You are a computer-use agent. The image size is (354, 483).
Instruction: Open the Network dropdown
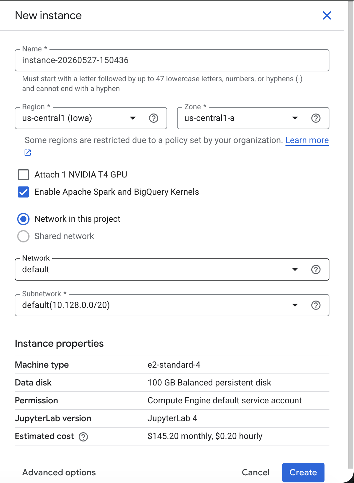[x=172, y=269]
